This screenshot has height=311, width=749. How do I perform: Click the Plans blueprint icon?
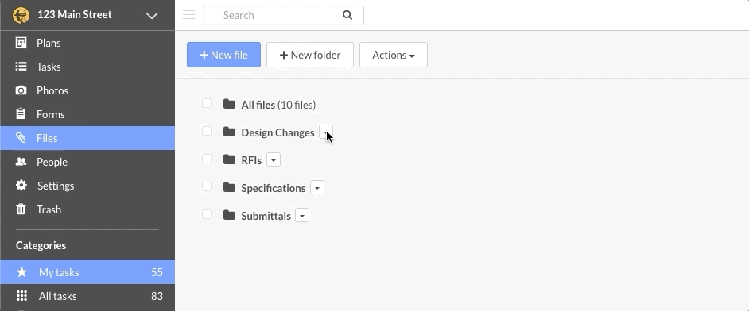click(21, 43)
